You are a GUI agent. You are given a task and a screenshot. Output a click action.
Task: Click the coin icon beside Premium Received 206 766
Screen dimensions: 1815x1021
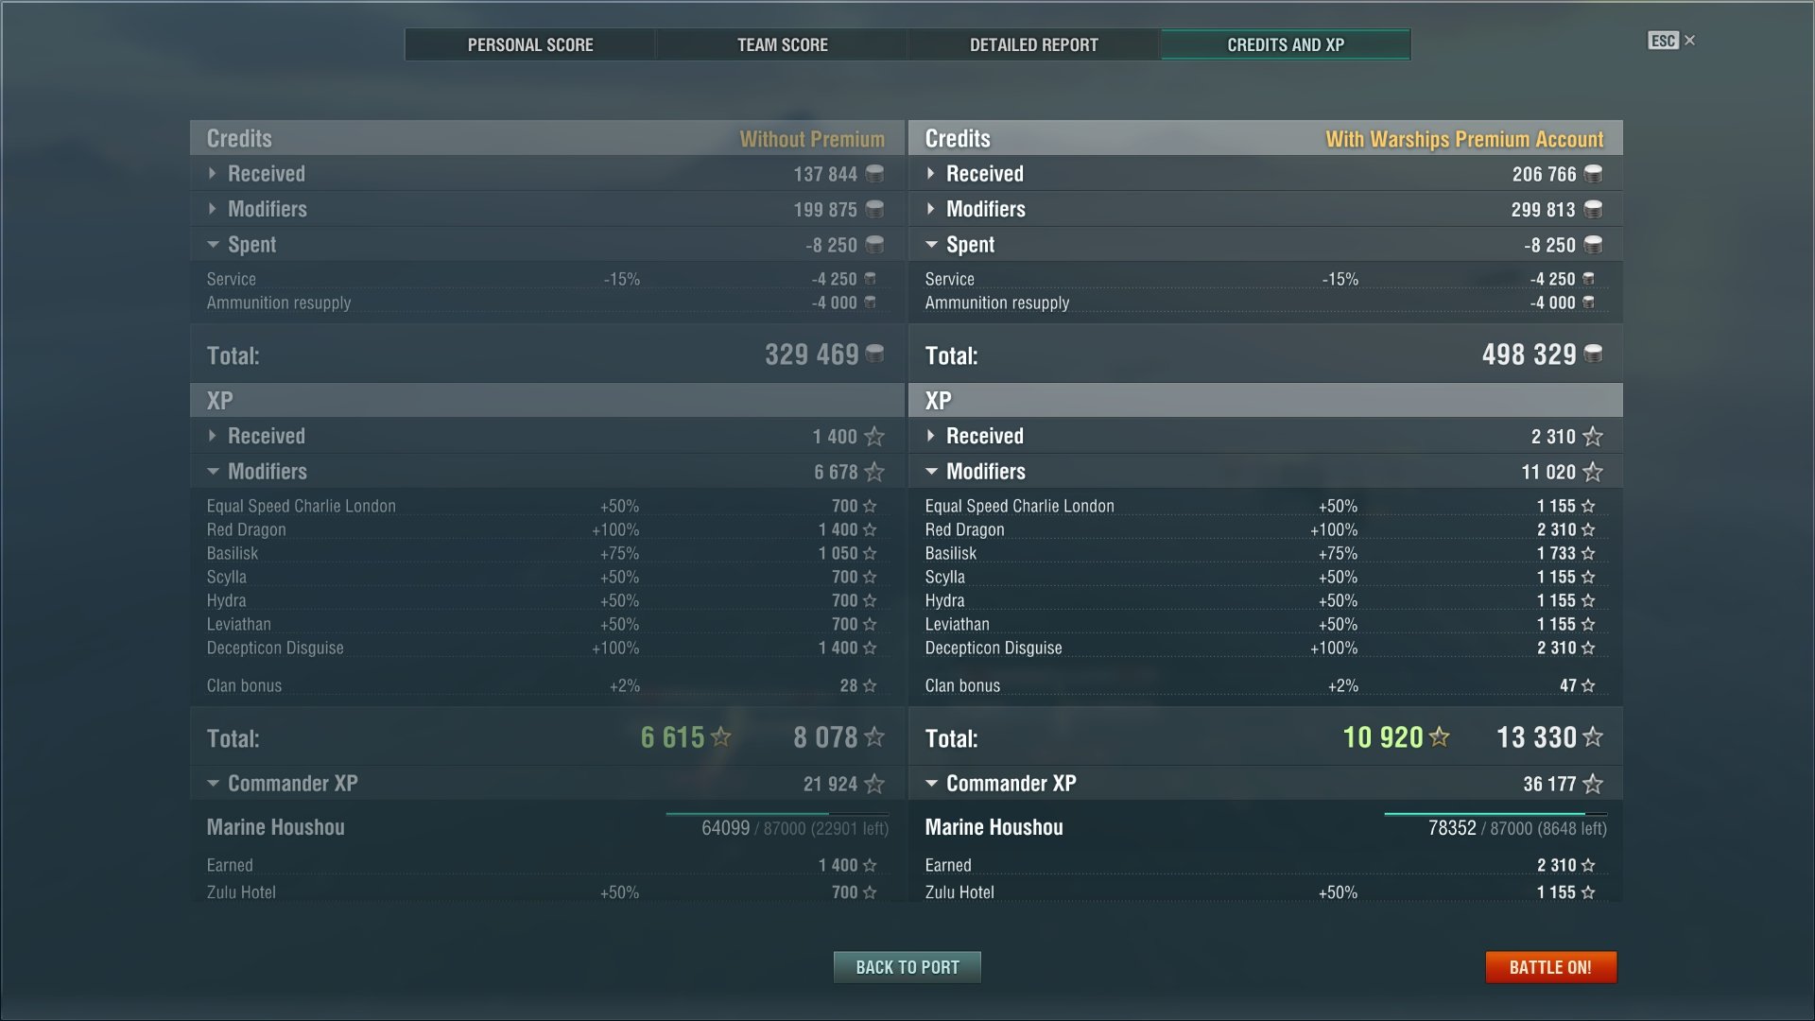pos(1593,174)
